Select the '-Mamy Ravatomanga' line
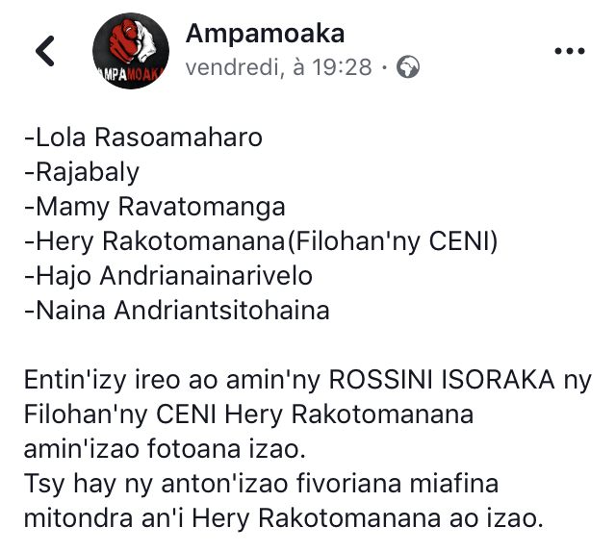The image size is (616, 552). tap(155, 207)
